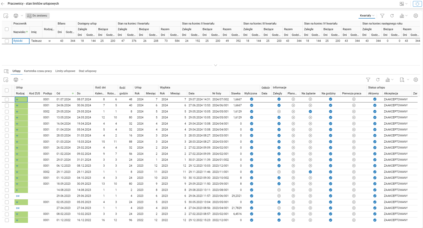Open leave list settings gear

point(416,80)
